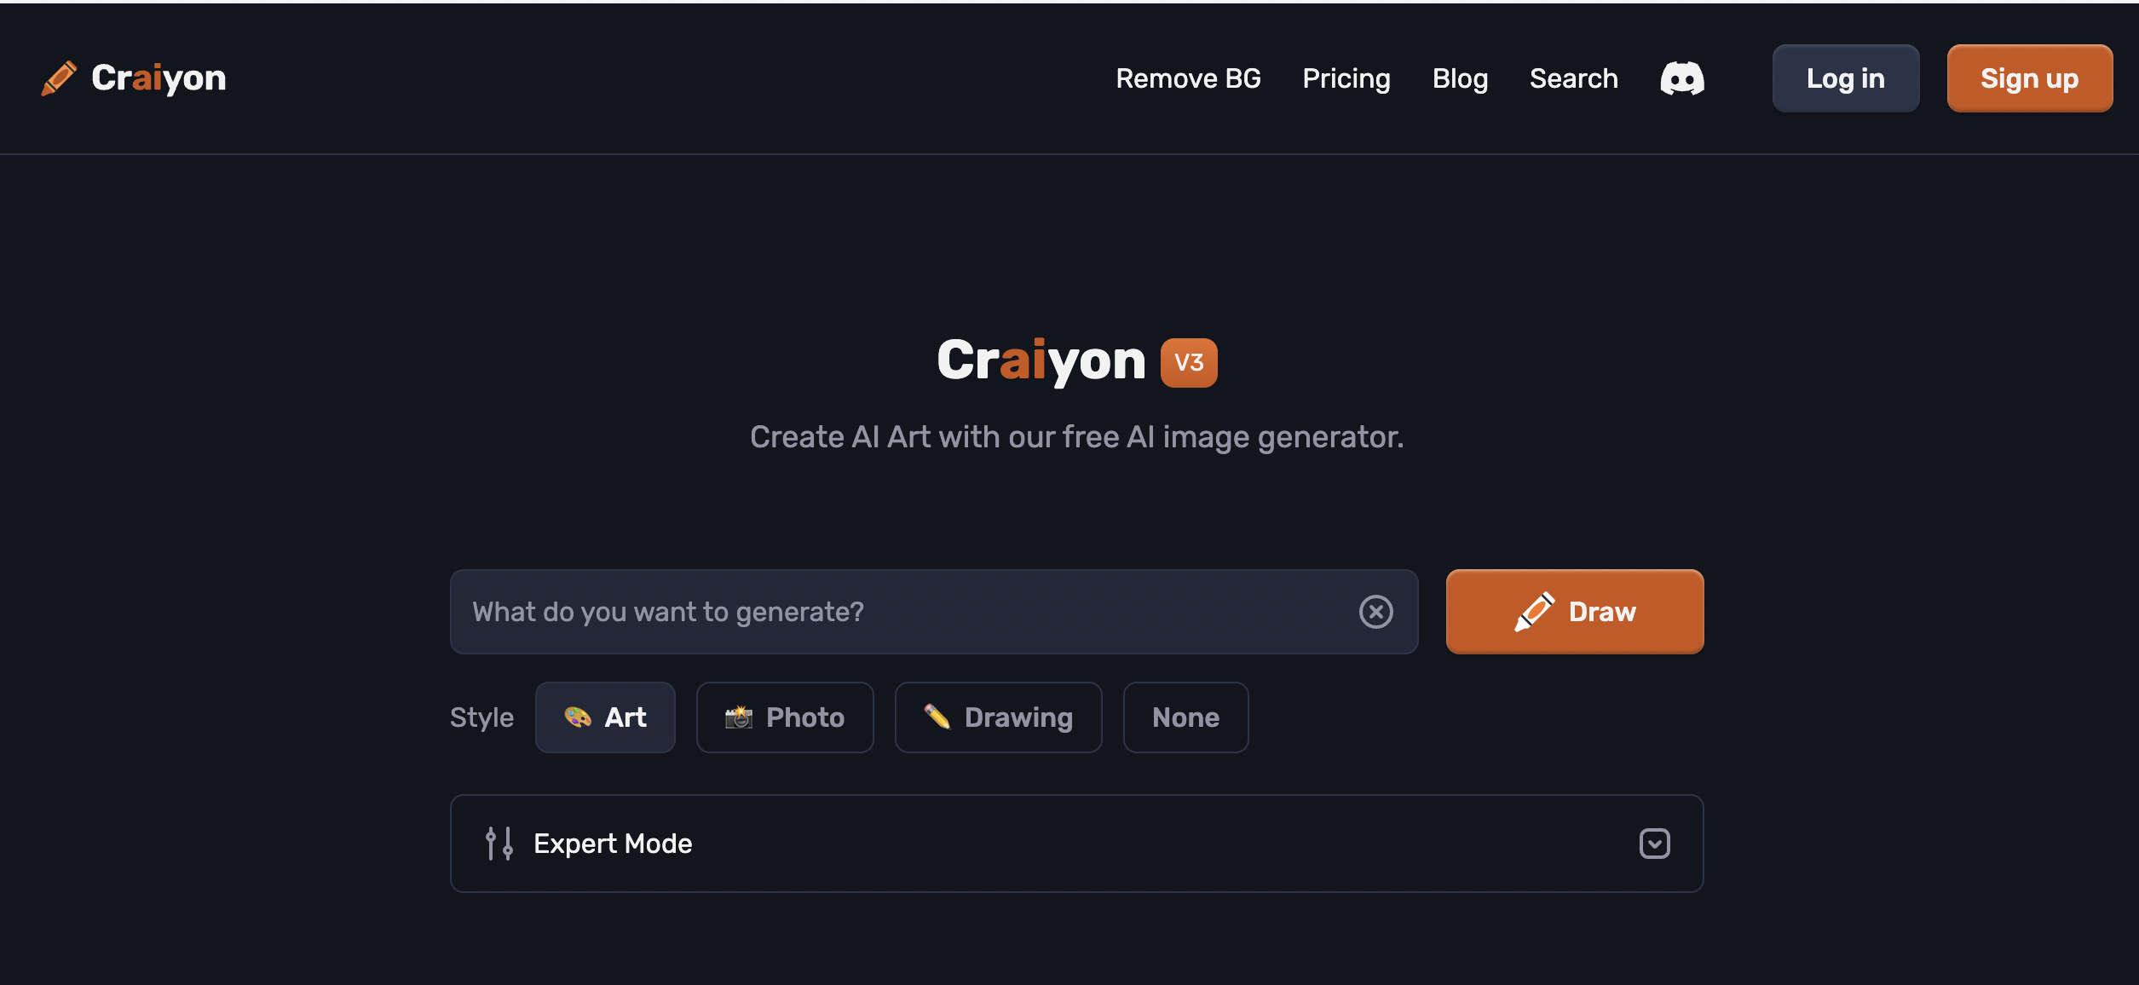Click the palette icon on the Art style
Image resolution: width=2139 pixels, height=985 pixels.
tap(577, 717)
